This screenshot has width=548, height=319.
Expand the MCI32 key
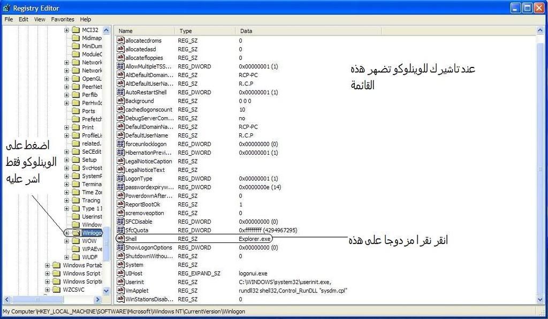(x=66, y=30)
